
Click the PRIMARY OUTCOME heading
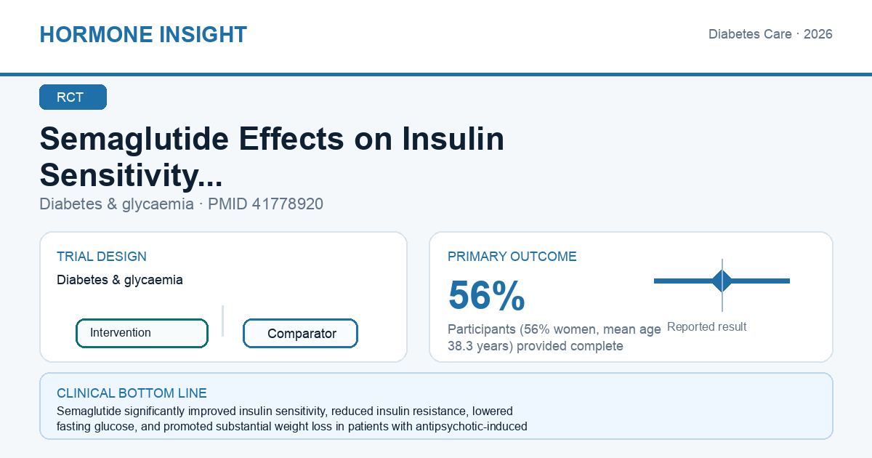[x=512, y=257]
